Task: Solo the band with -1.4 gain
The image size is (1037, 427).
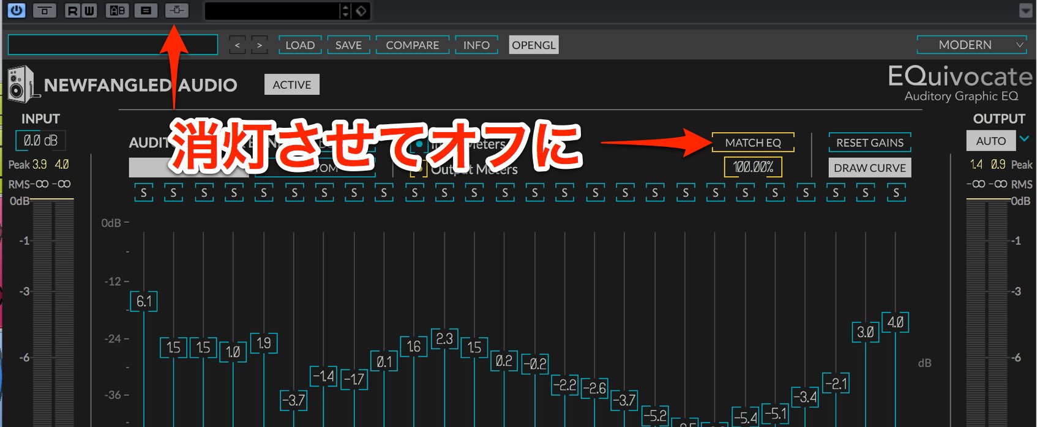Action: 324,193
